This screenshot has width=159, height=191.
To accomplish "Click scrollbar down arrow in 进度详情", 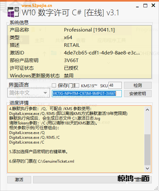I will tap(147, 168).
